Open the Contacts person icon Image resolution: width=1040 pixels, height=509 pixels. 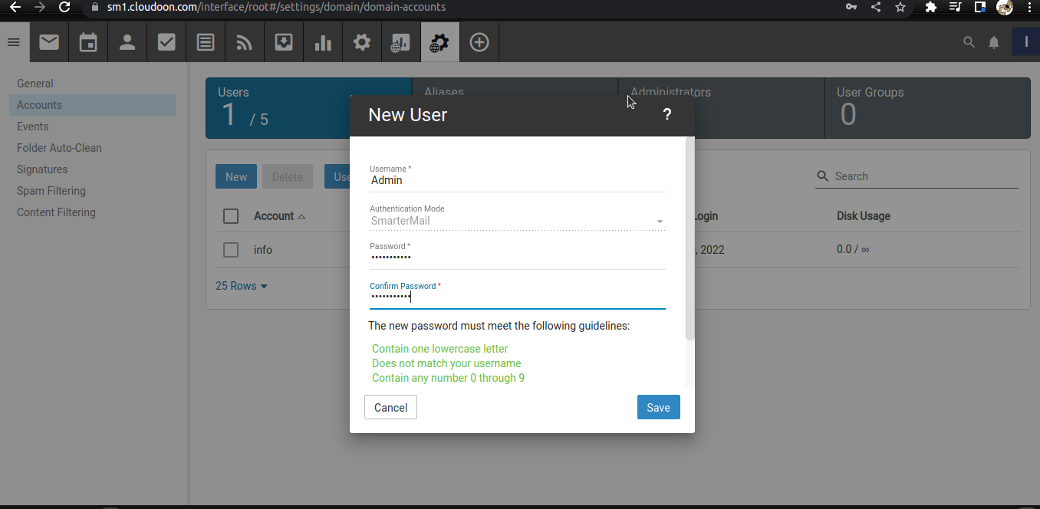tap(127, 41)
